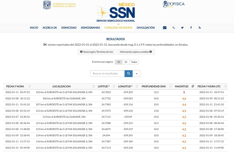Toggle Magnitud descending sort icon
This screenshot has width=234, height=152.
coord(193,86)
